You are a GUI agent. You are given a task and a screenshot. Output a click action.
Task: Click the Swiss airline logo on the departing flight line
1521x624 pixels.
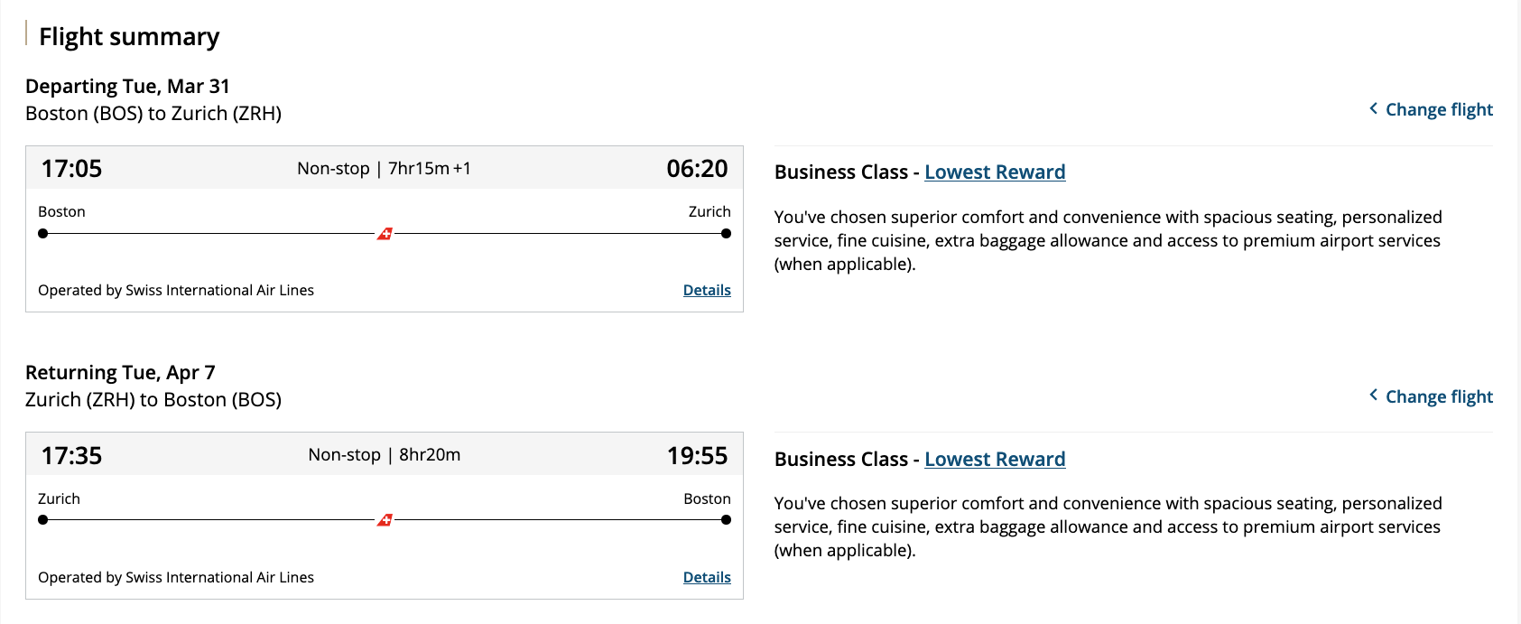pos(384,233)
